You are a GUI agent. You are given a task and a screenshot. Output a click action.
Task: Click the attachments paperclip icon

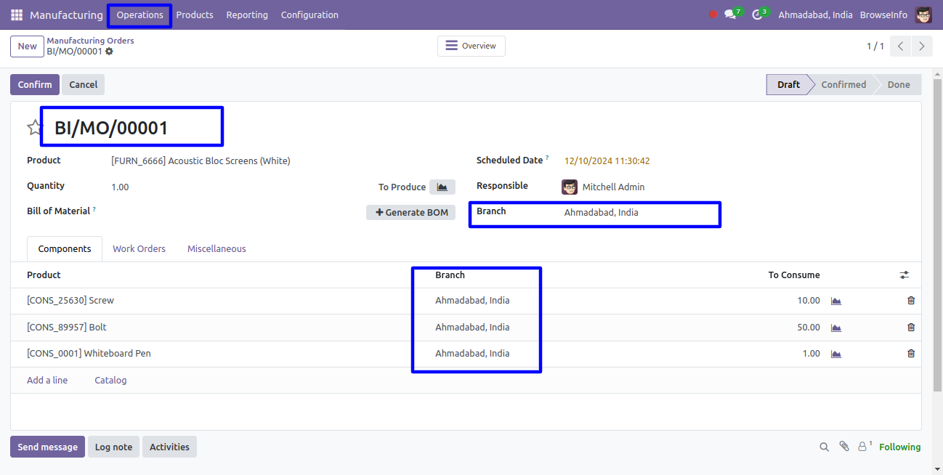coord(843,447)
